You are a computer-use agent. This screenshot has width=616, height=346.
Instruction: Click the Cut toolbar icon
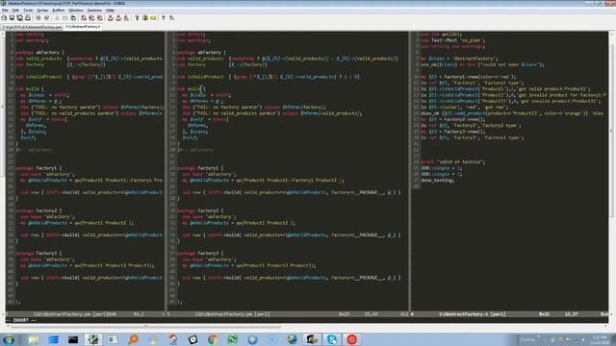point(57,18)
